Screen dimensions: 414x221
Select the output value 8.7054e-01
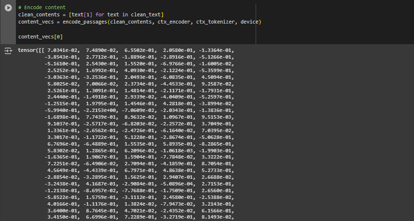coord(218,164)
